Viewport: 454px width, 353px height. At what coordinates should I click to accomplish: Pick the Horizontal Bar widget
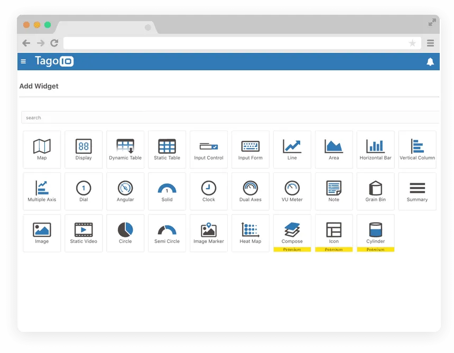[375, 149]
